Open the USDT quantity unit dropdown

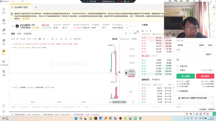click(209, 54)
